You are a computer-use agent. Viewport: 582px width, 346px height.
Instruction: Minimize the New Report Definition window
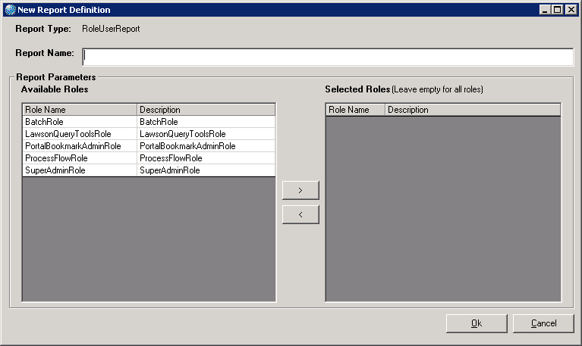[545, 10]
